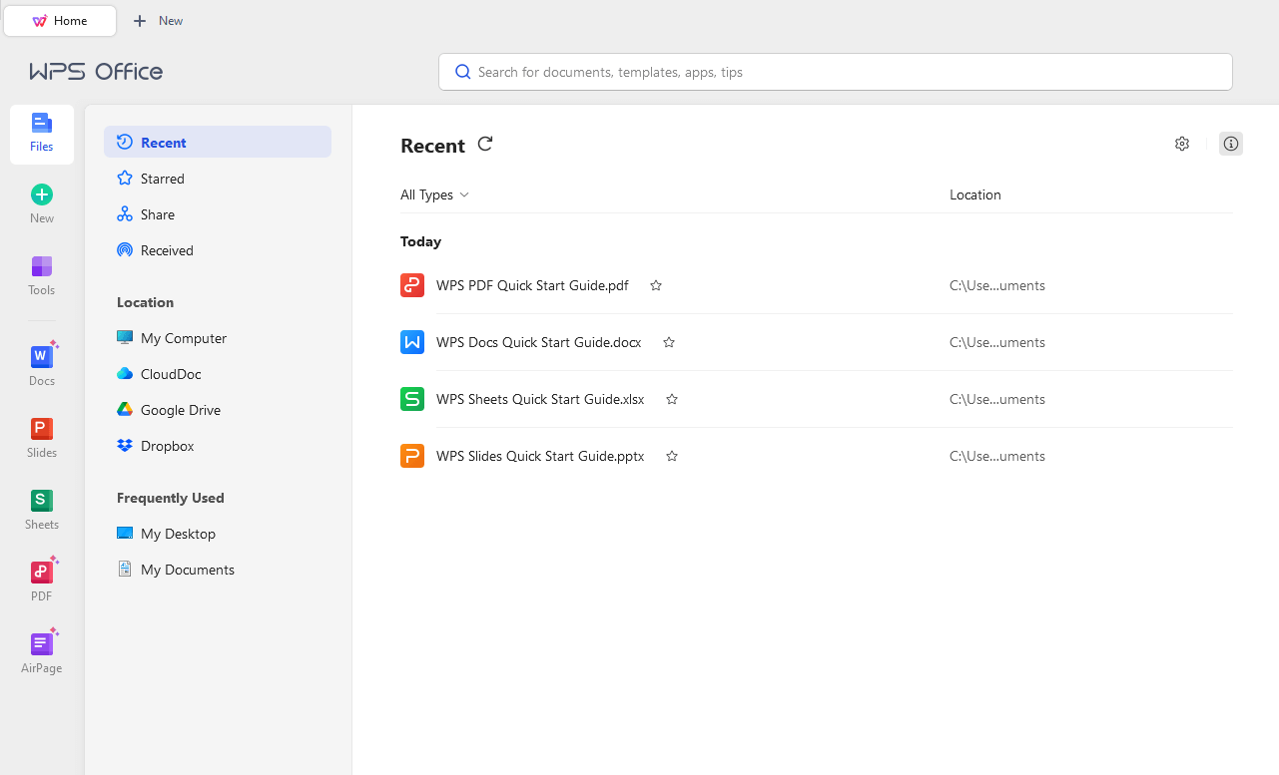Open the PDF app from the sidebar
Screen dimensions: 1279x775
tap(41, 579)
